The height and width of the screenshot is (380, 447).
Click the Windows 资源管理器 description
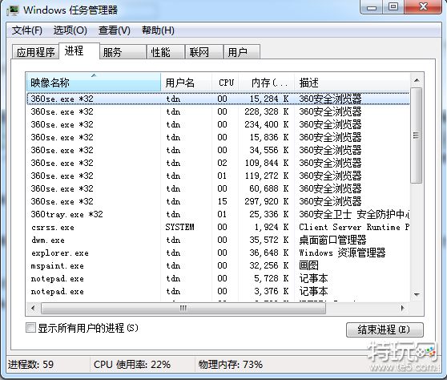[x=342, y=253]
